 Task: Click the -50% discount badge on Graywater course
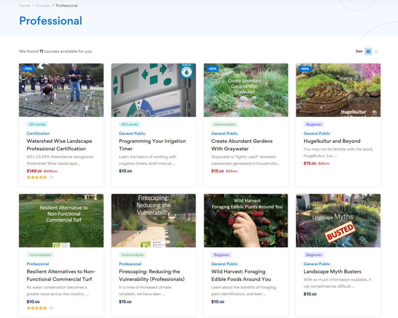pos(212,69)
